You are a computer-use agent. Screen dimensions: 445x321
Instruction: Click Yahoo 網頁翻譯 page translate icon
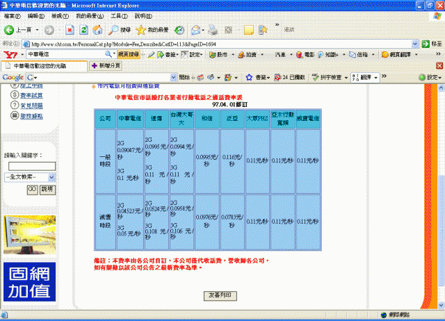385,54
